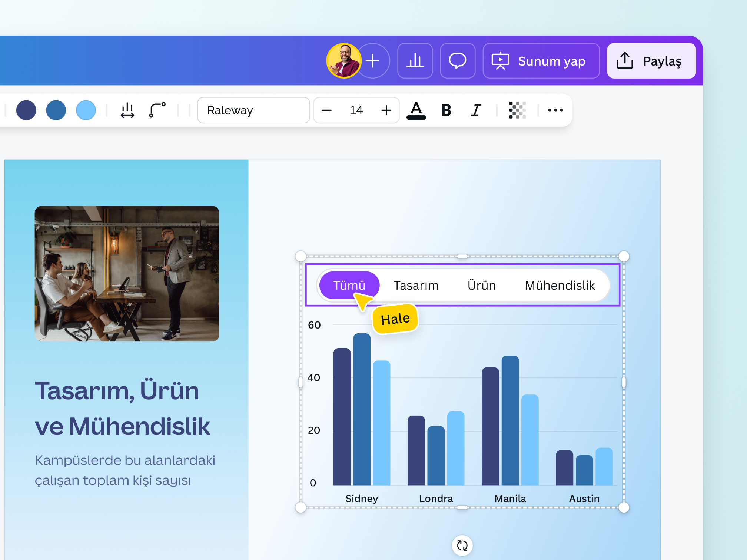Click the tallest Sidney bar
This screenshot has width=747, height=560.
[362, 409]
